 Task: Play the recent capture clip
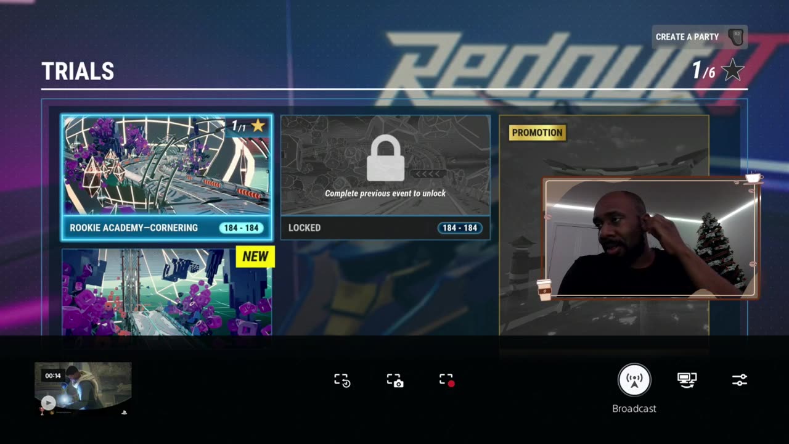pyautogui.click(x=48, y=403)
